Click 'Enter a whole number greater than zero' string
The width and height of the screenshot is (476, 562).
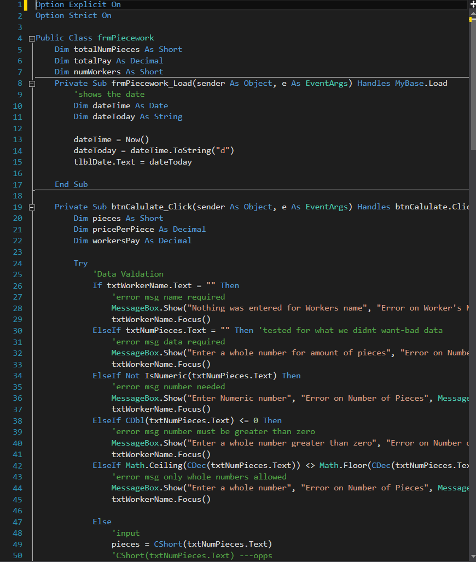click(282, 443)
